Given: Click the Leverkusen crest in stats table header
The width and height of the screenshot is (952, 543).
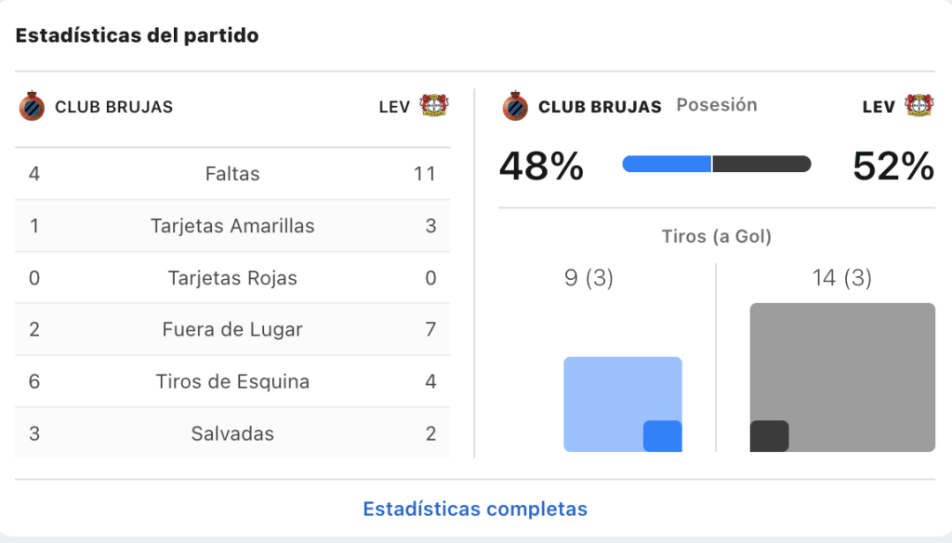Looking at the screenshot, I should (x=434, y=106).
